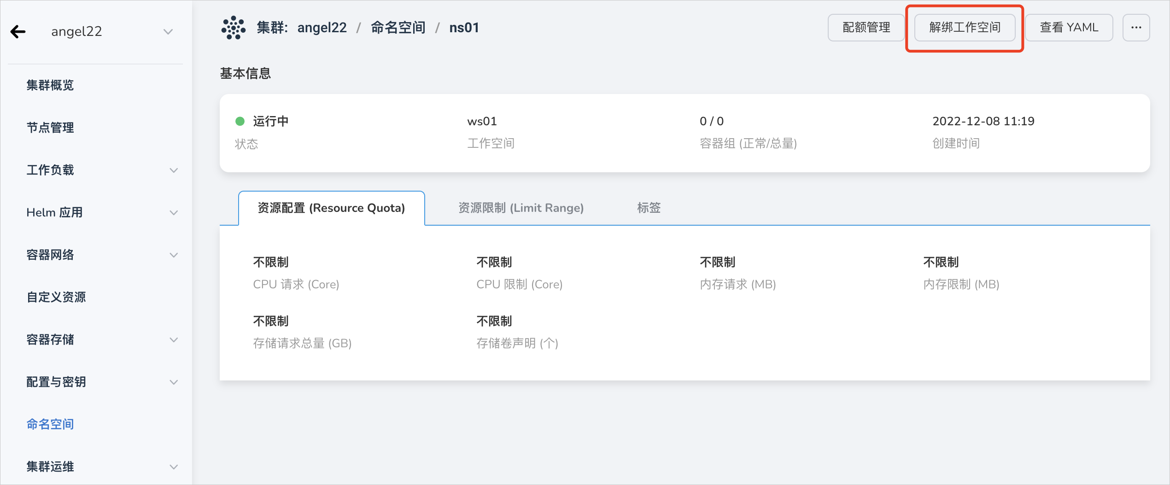Click the 内存请求 (MB) label

pos(738,284)
